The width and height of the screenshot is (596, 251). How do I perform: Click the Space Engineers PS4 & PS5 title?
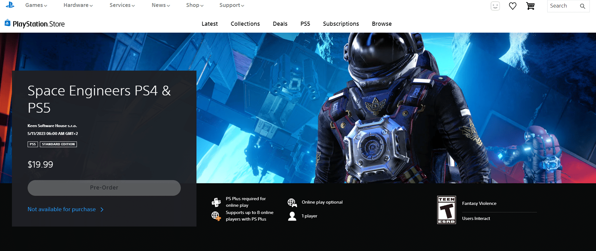[99, 99]
